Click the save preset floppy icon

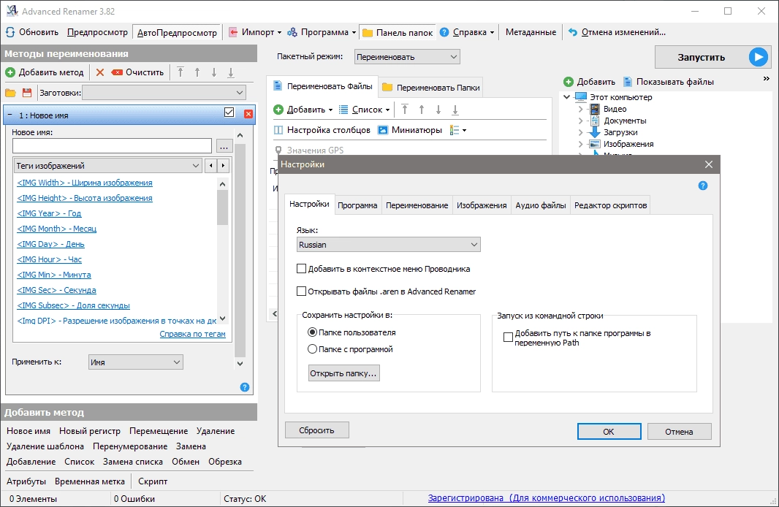[27, 93]
